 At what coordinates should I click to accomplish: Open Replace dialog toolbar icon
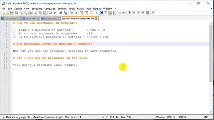pos(66,13)
